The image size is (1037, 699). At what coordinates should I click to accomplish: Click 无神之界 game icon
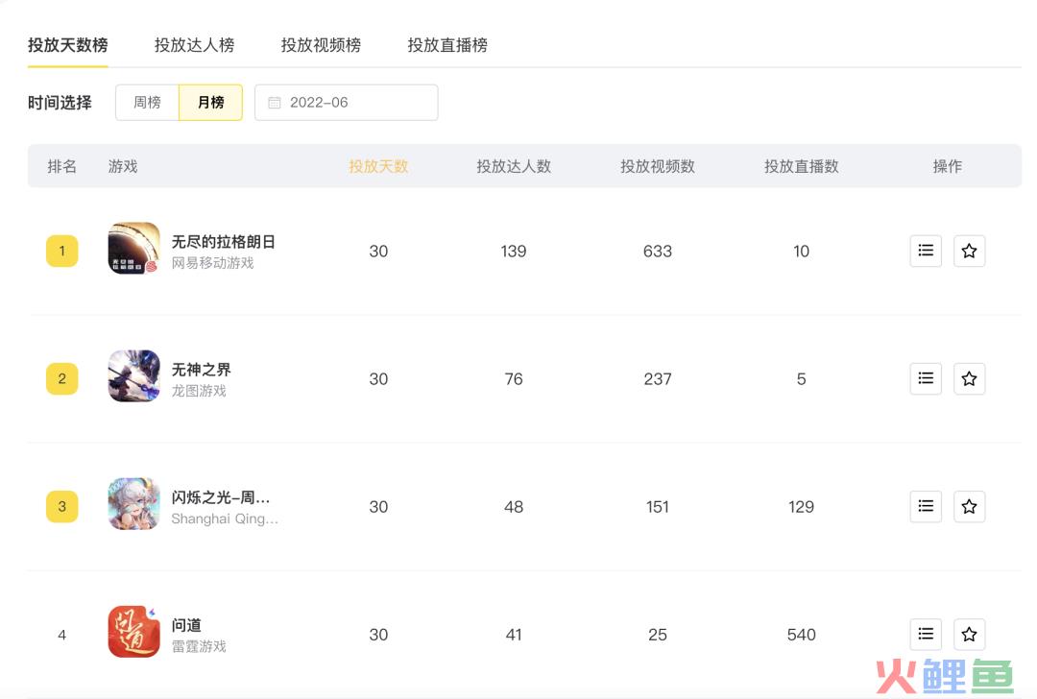133,375
